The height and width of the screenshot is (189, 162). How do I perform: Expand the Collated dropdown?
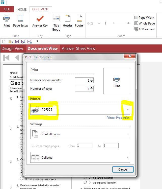(x=80, y=157)
